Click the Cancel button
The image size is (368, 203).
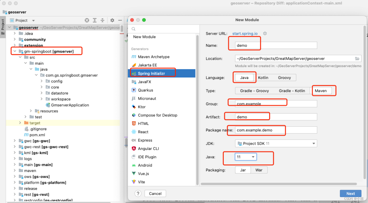coord(155,194)
